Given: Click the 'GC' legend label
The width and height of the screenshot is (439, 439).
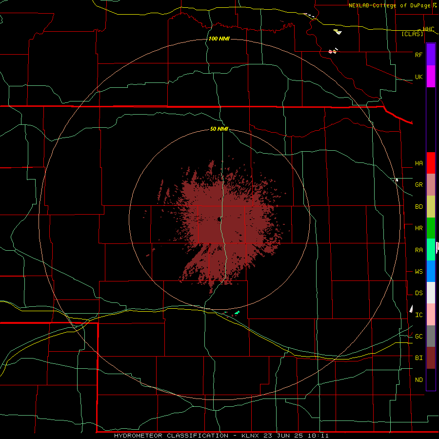Looking at the screenshot, I should pos(419,337).
